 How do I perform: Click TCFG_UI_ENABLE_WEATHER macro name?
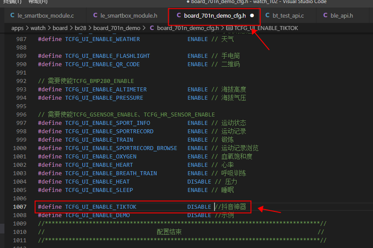tap(102, 39)
